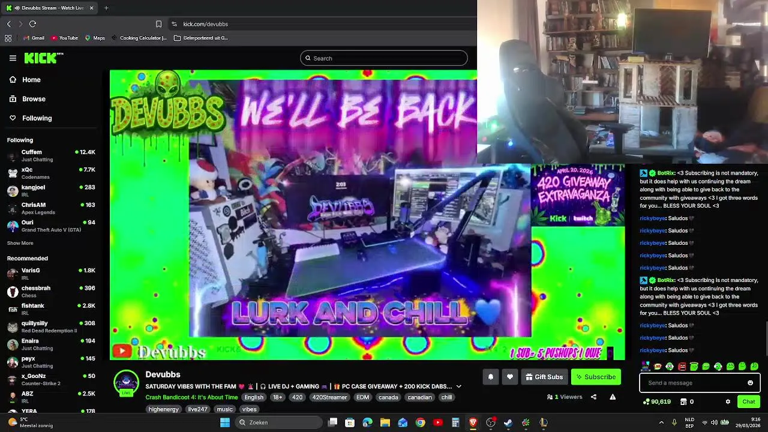This screenshot has height=432, width=768.
Task: Open the bookmarks apps grid icon
Action: coord(8,38)
